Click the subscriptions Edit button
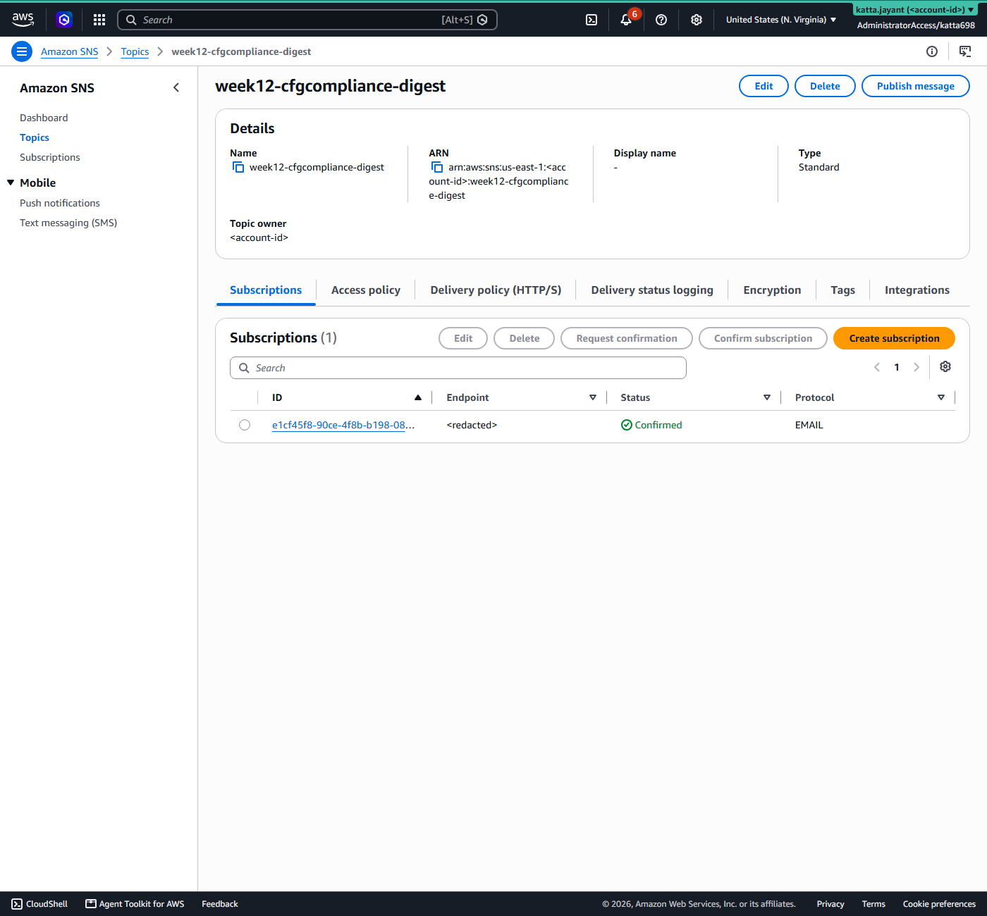 point(463,338)
